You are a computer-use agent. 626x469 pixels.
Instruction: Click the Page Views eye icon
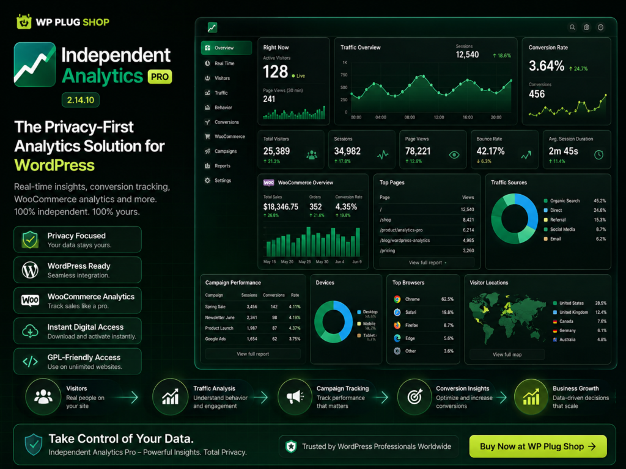click(454, 155)
